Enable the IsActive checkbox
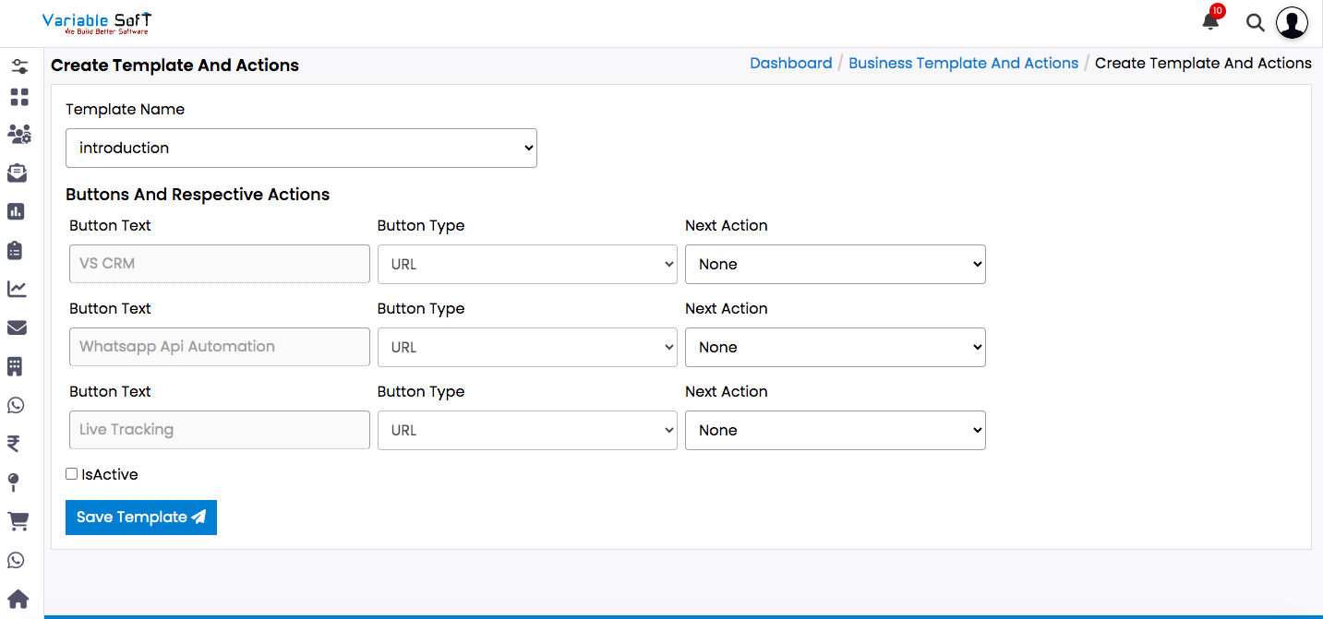 point(72,474)
